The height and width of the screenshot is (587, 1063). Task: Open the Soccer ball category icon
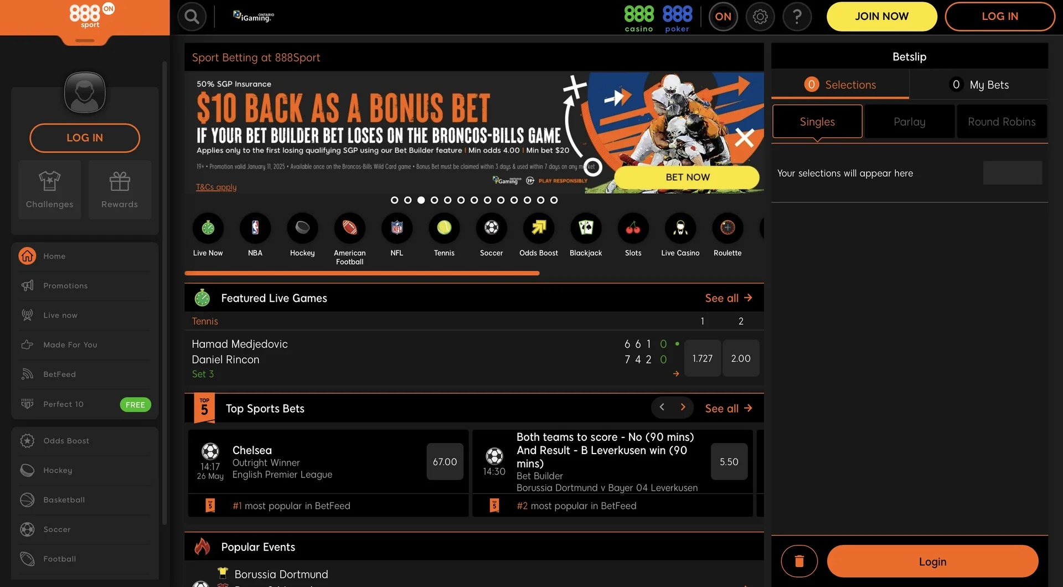click(491, 228)
